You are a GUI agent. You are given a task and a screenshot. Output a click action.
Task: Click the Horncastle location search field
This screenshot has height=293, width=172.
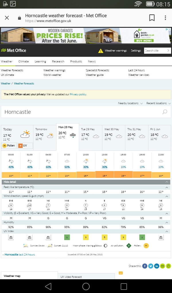click(x=86, y=112)
